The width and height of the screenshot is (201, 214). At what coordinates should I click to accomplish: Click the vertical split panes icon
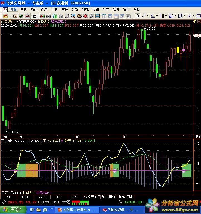coord(104,16)
